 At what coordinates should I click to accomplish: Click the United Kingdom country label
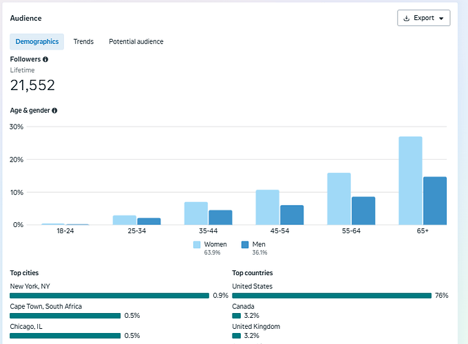pos(256,326)
